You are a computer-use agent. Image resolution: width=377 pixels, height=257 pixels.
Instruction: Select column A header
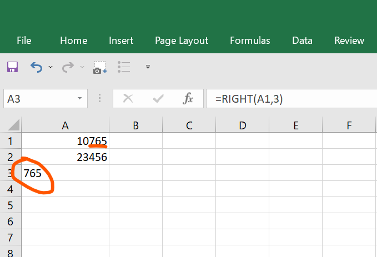coord(65,125)
